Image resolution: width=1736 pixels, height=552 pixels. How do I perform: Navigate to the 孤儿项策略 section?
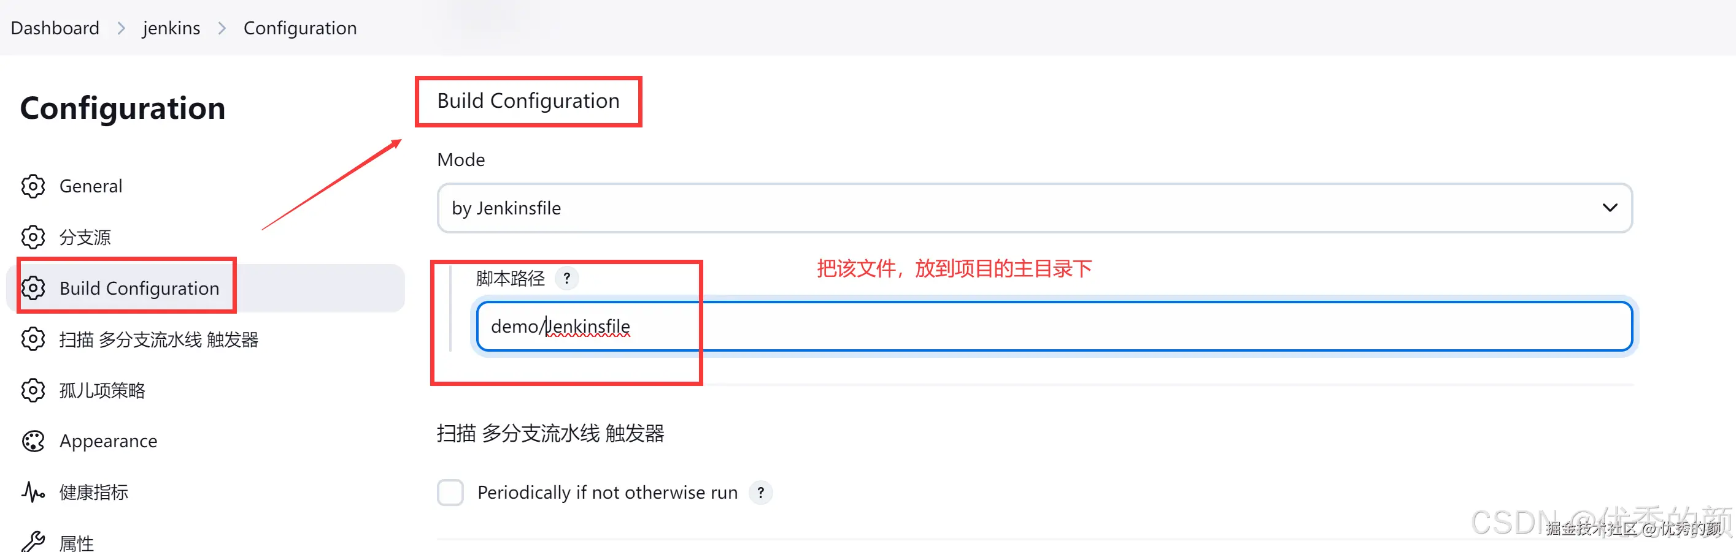click(x=102, y=390)
